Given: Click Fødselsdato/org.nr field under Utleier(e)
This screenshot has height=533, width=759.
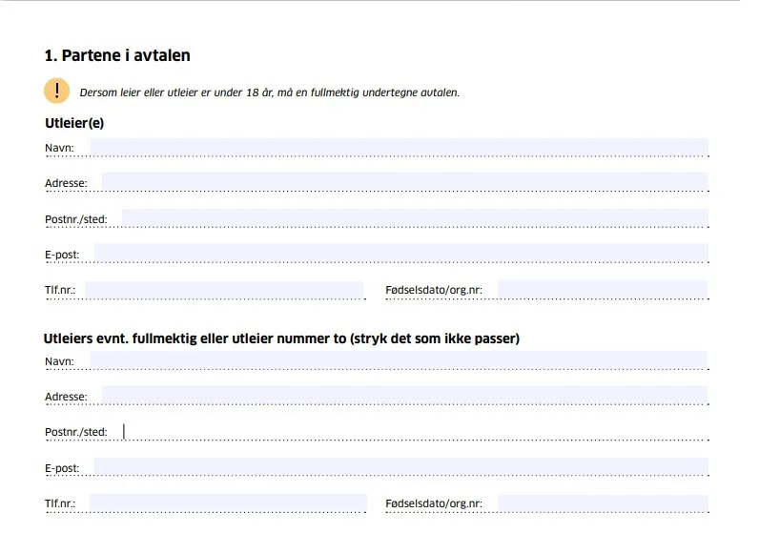Looking at the screenshot, I should pyautogui.click(x=602, y=289).
